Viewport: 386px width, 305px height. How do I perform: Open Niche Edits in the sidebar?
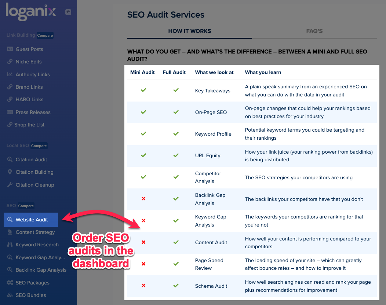pyautogui.click(x=29, y=62)
